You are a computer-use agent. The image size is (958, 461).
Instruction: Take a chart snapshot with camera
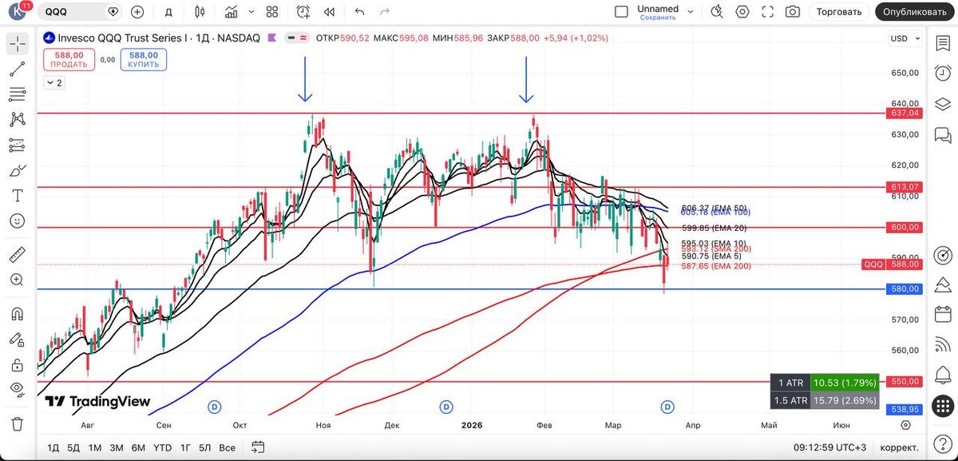coord(793,12)
